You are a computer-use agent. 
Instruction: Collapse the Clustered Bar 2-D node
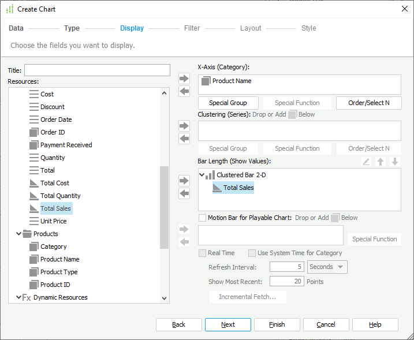tap(202, 175)
